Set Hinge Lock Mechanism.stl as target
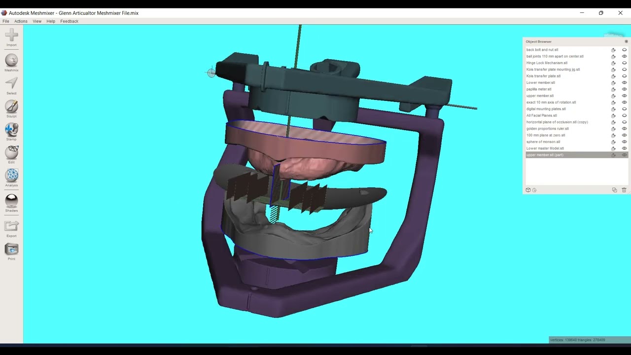Screen dimensions: 631x355 (613, 63)
